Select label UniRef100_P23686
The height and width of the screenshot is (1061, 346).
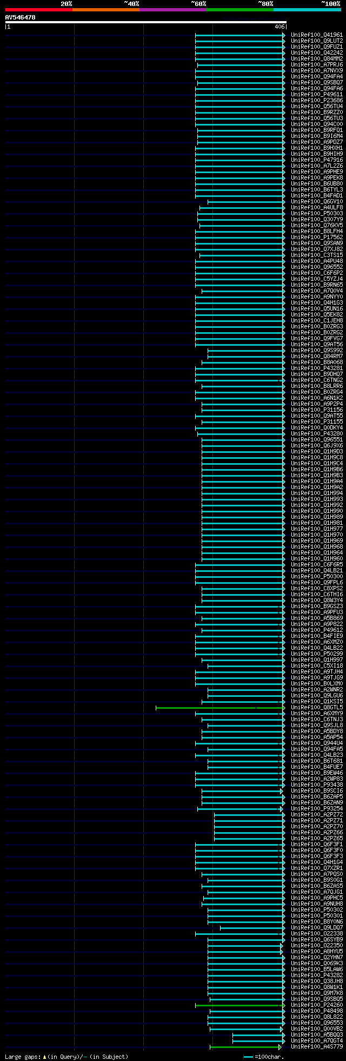click(x=317, y=100)
